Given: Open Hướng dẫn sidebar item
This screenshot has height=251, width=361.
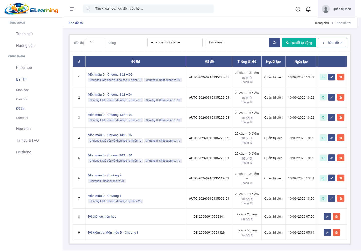Looking at the screenshot, I should [25, 46].
